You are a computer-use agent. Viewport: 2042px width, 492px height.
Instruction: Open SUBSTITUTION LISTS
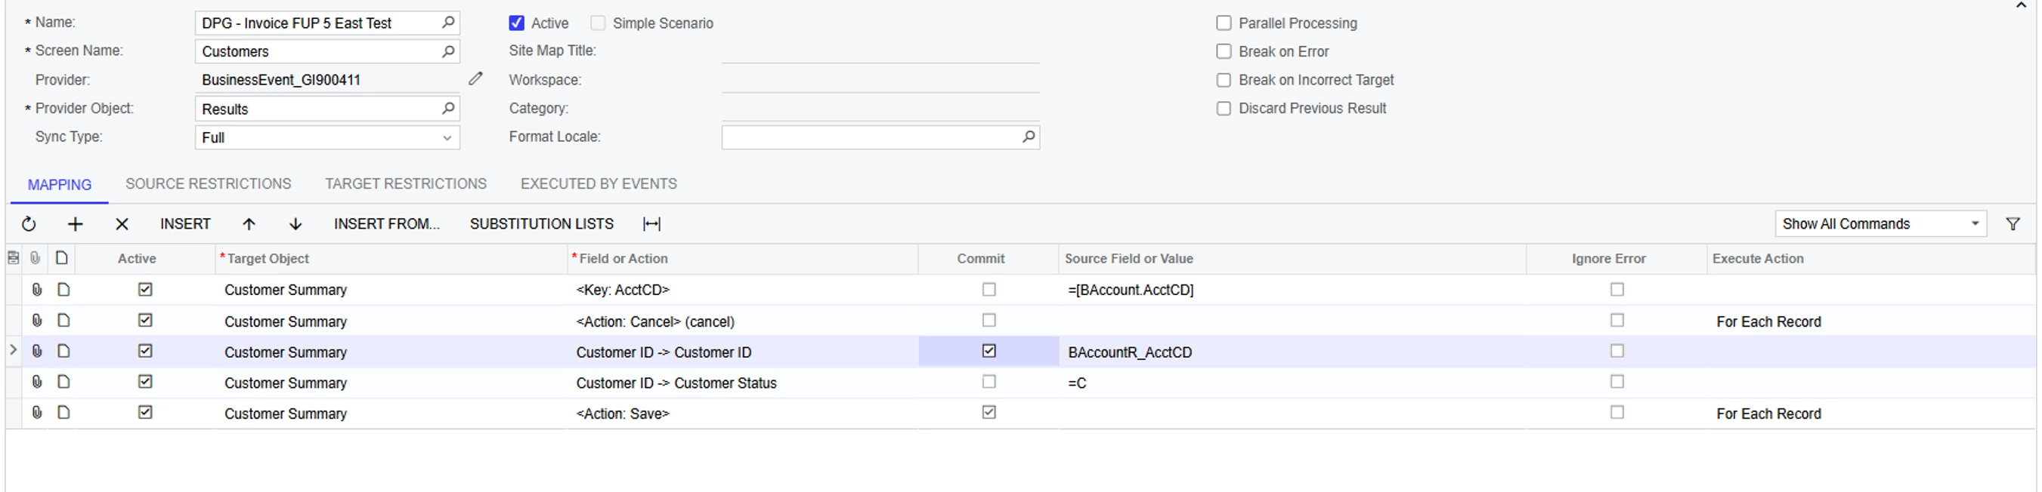pos(541,224)
